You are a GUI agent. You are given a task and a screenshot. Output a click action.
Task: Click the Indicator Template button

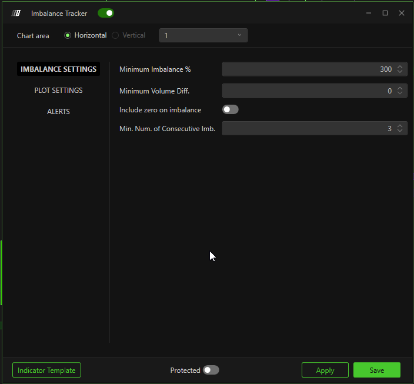(x=46, y=370)
